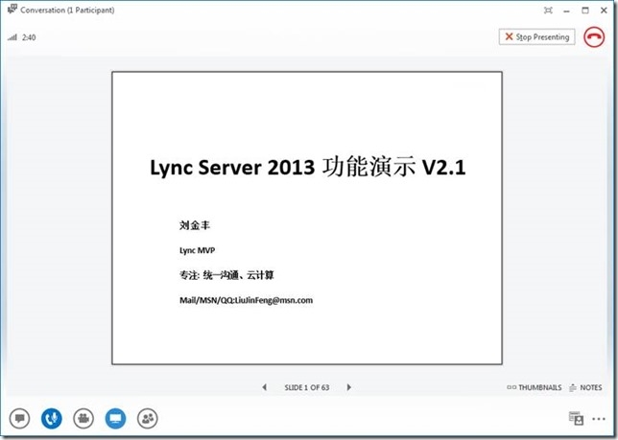Open the presenter NOTES
Image resolution: width=618 pixels, height=440 pixels.
pyautogui.click(x=585, y=387)
